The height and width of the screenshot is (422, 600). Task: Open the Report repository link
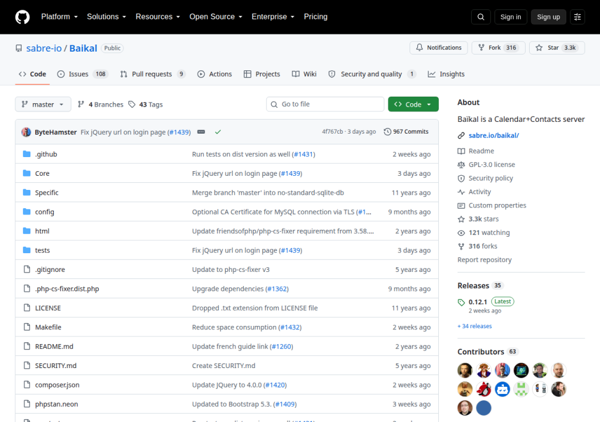point(485,260)
